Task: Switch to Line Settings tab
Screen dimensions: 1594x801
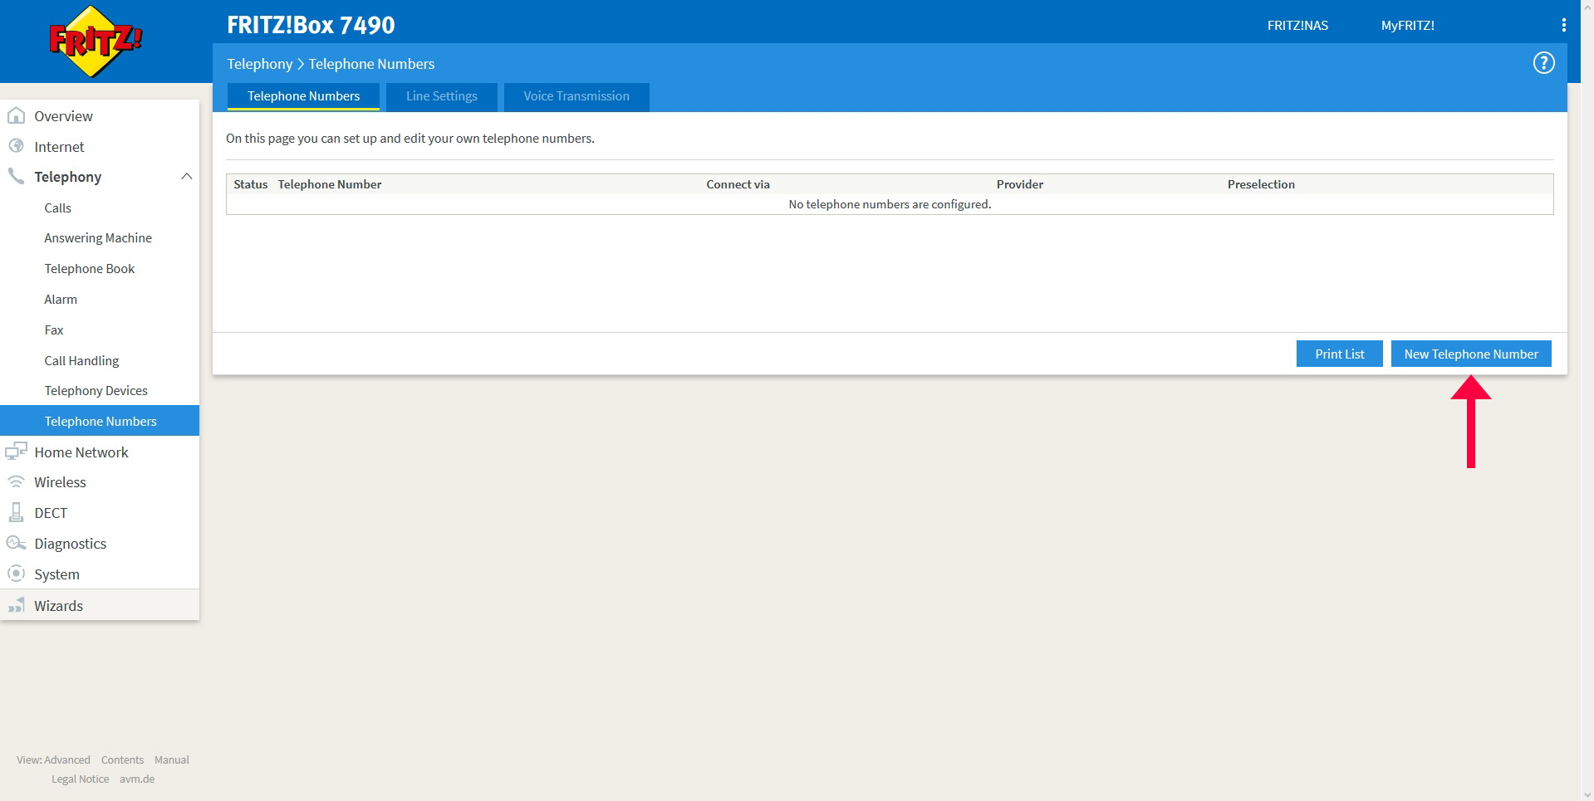Action: coord(442,96)
